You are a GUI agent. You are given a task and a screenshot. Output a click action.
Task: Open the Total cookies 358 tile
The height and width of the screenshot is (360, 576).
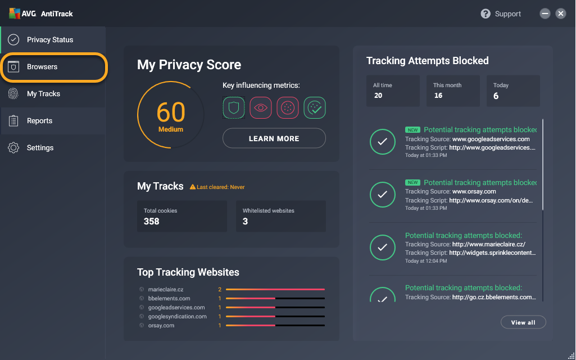pyautogui.click(x=182, y=216)
